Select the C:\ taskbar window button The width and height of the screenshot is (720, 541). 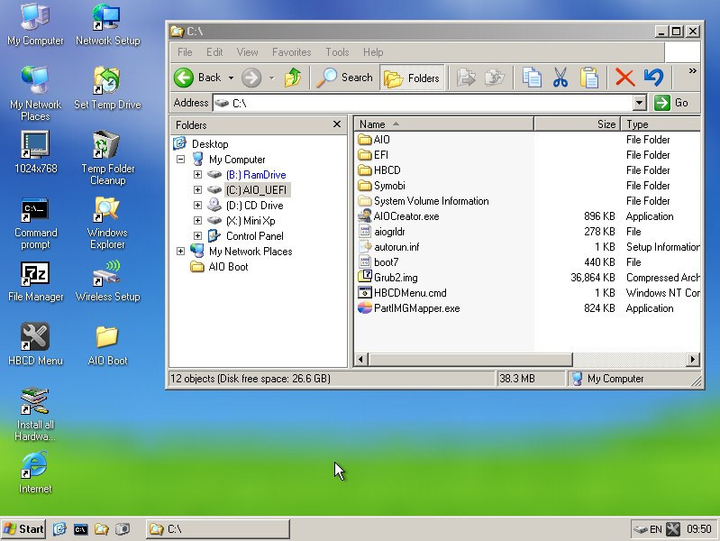pyautogui.click(x=218, y=529)
